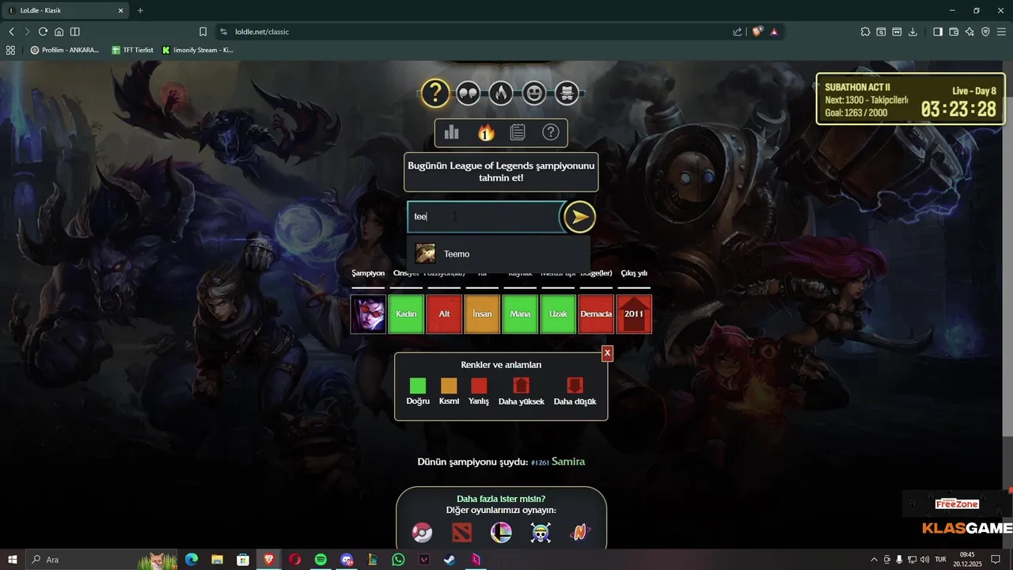Click the 2011 release year cell
The image size is (1013, 570).
pos(634,314)
